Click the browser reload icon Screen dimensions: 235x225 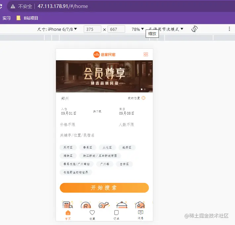(x=1, y=6)
